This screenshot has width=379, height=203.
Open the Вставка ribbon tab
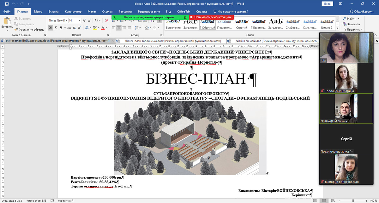point(53,12)
